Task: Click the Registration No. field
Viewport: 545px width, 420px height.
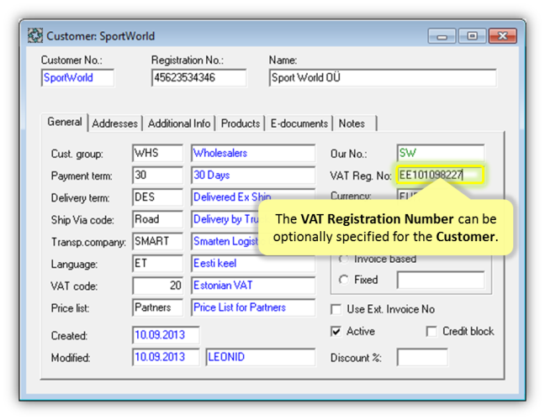Action: point(198,78)
